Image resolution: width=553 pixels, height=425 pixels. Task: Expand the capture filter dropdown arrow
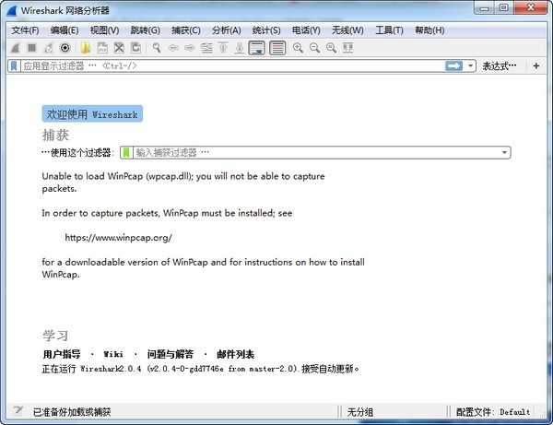click(x=504, y=152)
